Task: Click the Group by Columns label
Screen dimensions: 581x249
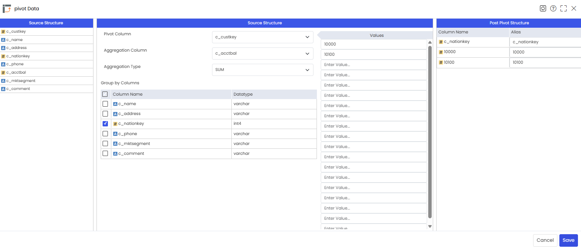Action: [x=120, y=83]
